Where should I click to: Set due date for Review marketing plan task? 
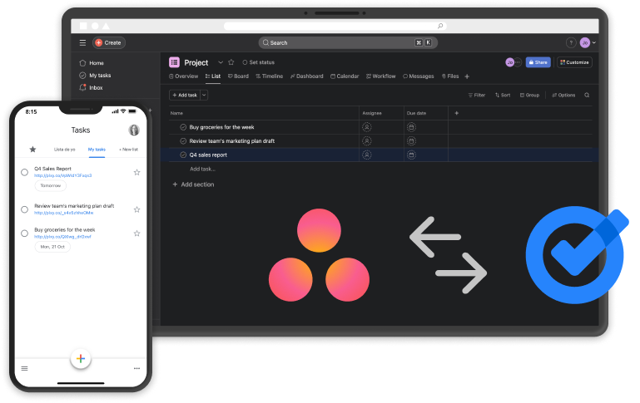coord(411,141)
